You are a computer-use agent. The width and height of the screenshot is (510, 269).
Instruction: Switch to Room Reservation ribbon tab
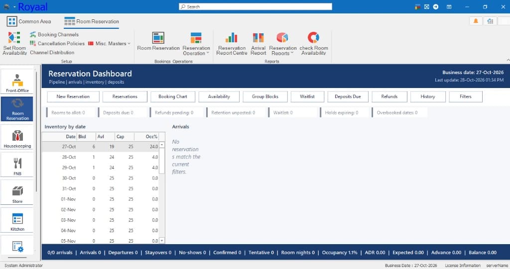[x=92, y=21]
